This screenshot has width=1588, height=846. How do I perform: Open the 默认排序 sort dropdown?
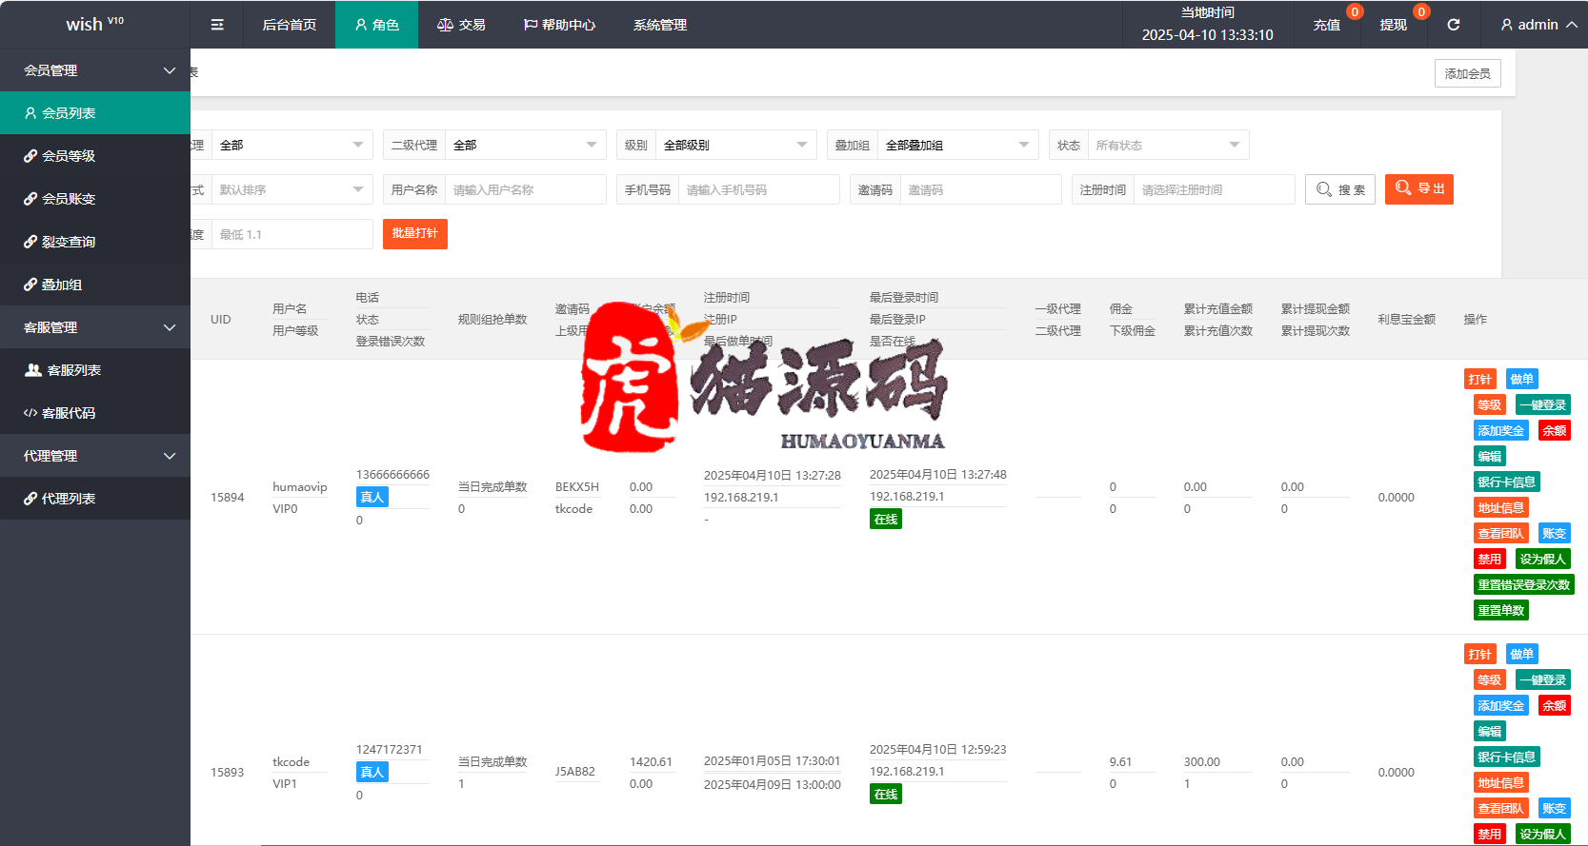coord(292,189)
